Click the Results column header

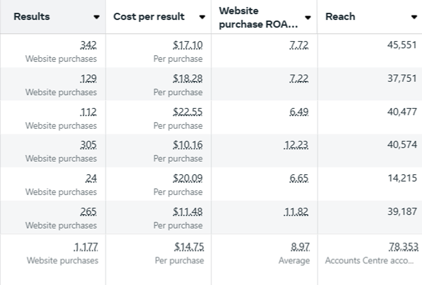(31, 16)
